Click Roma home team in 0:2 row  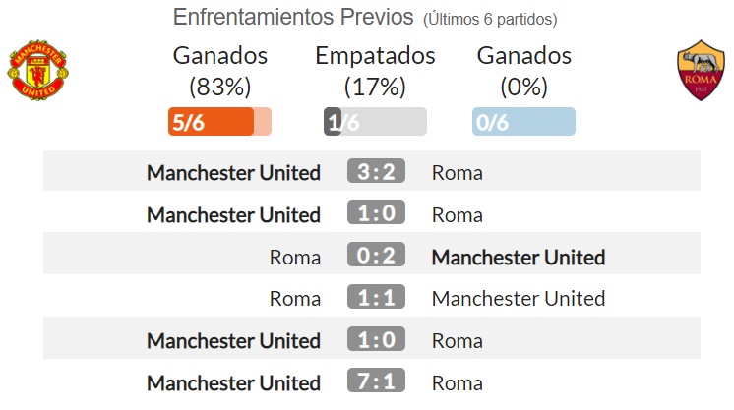(295, 257)
